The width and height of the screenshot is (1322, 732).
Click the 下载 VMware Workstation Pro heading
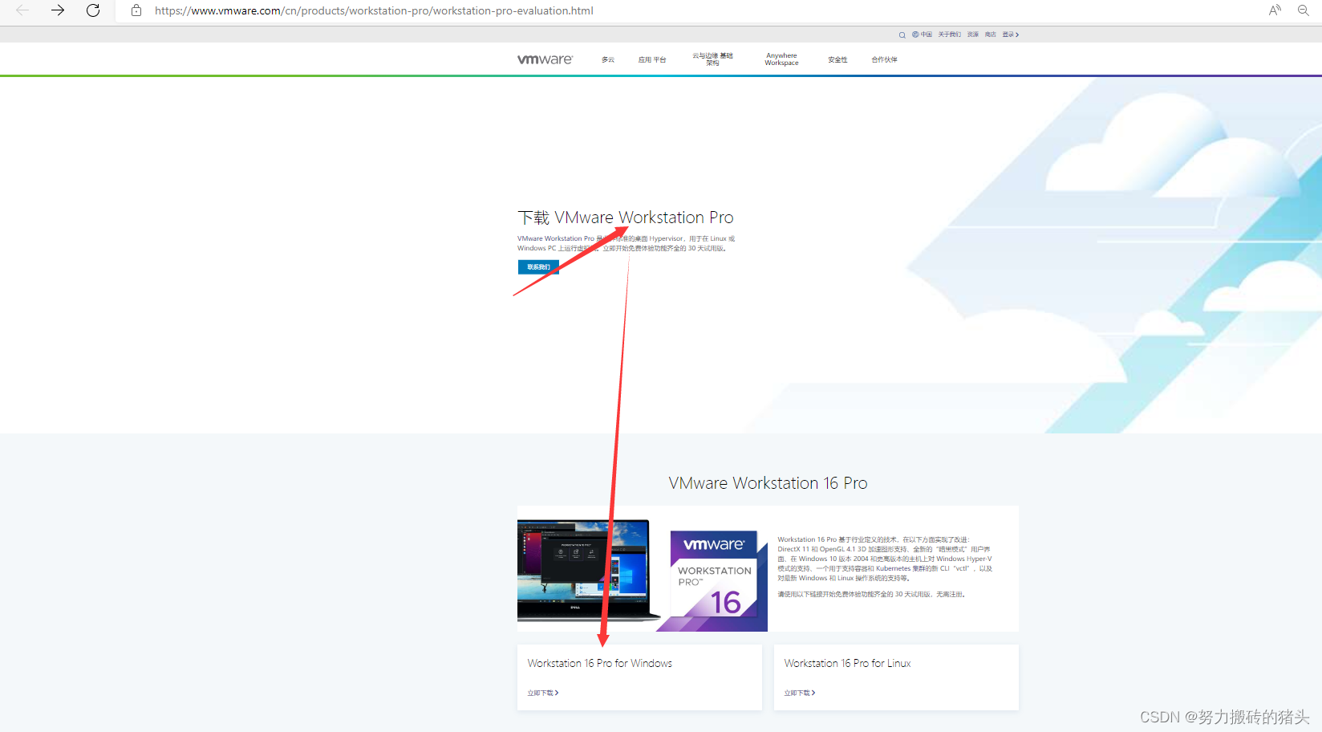(626, 218)
